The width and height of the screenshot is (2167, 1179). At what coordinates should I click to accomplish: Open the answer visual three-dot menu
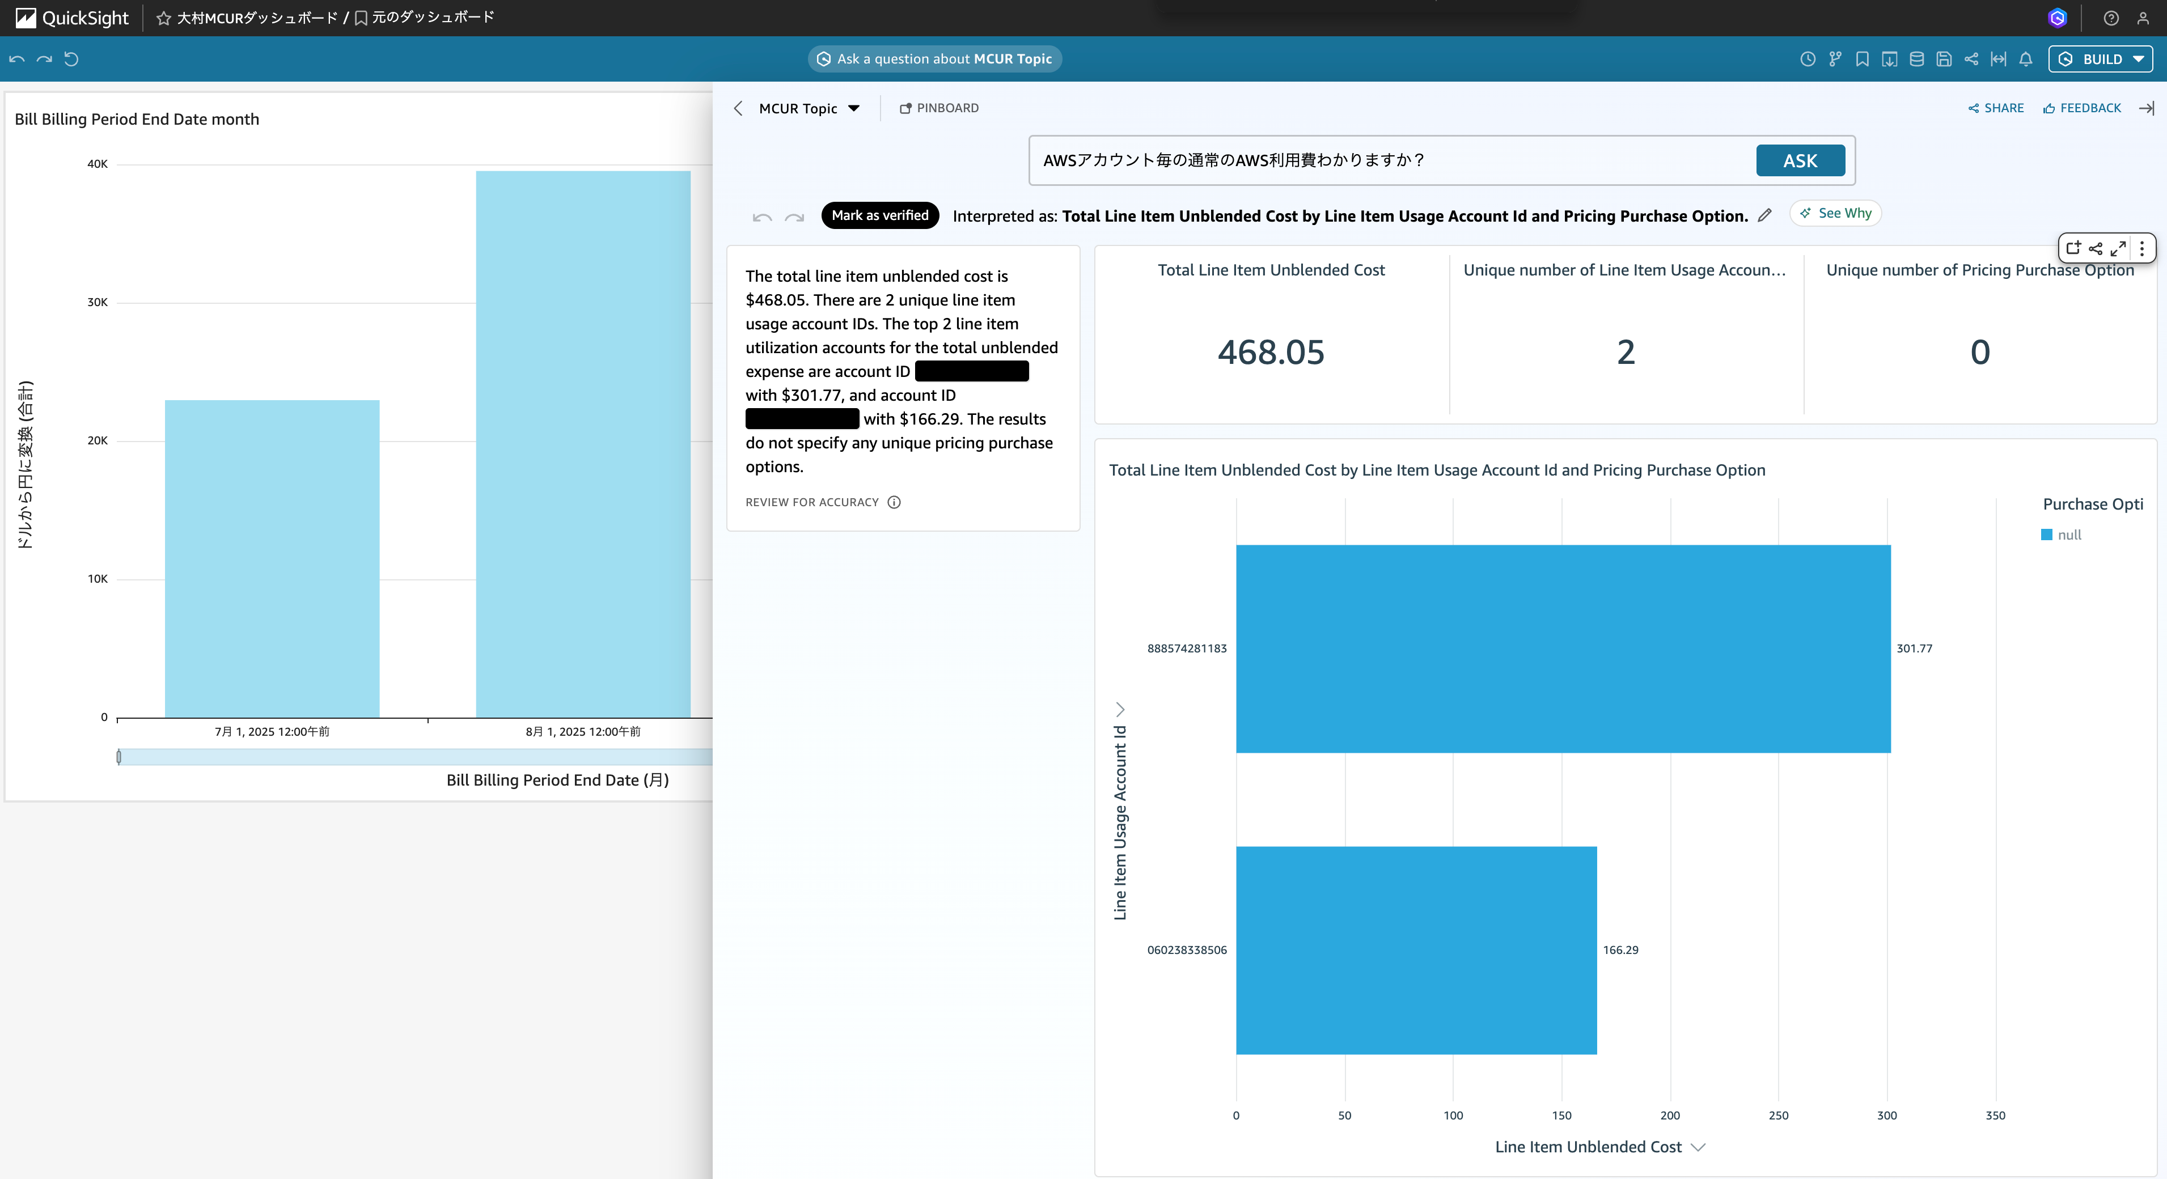pos(2141,248)
